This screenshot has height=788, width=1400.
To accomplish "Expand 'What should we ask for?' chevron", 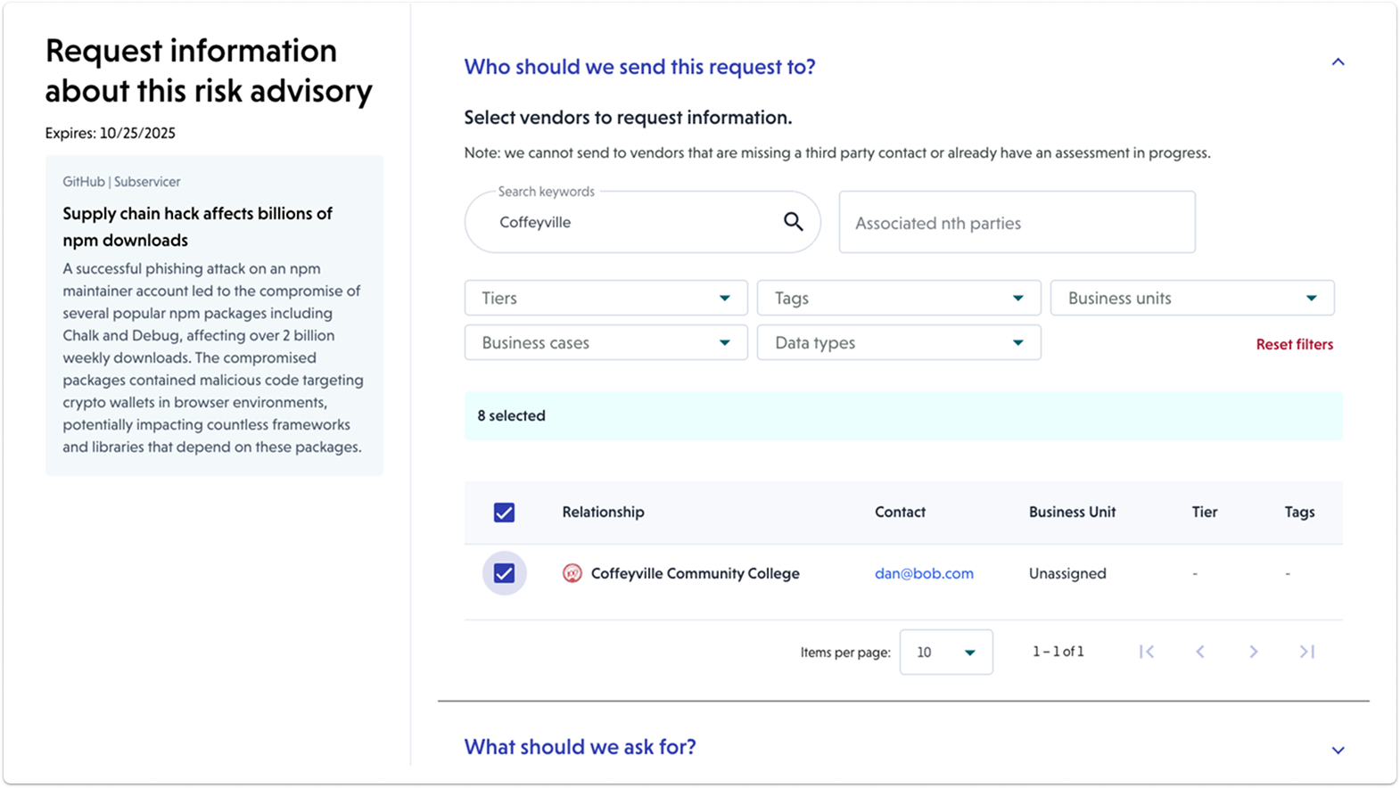I will coord(1338,750).
